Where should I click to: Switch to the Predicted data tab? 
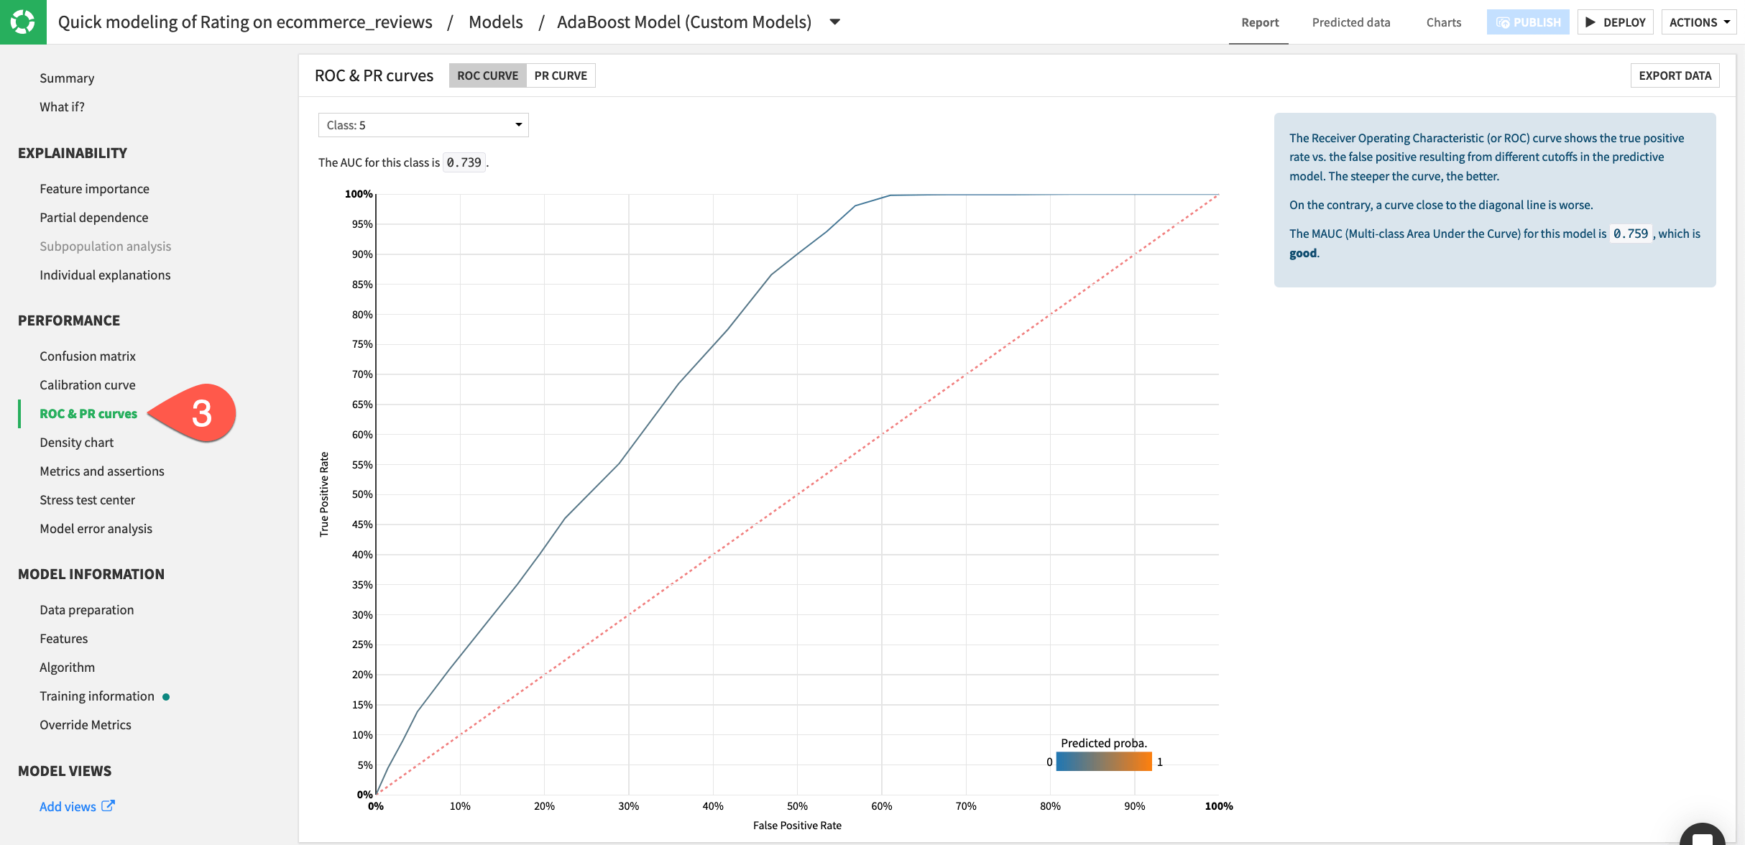click(1350, 22)
